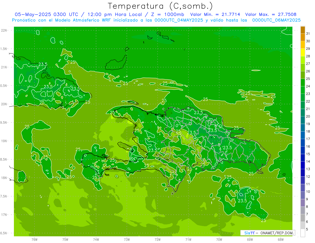Click the 1.5N latitude axis label
Screen dimensions: 315x243
click(4, 49)
